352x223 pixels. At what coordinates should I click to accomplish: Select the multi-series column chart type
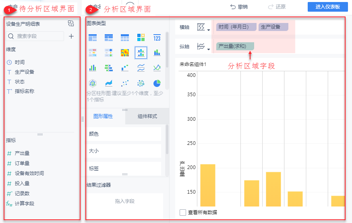(x=93, y=68)
